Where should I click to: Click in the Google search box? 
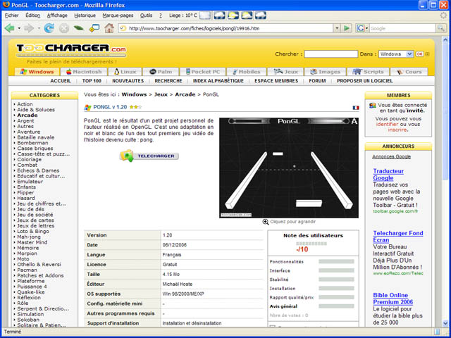click(402, 28)
